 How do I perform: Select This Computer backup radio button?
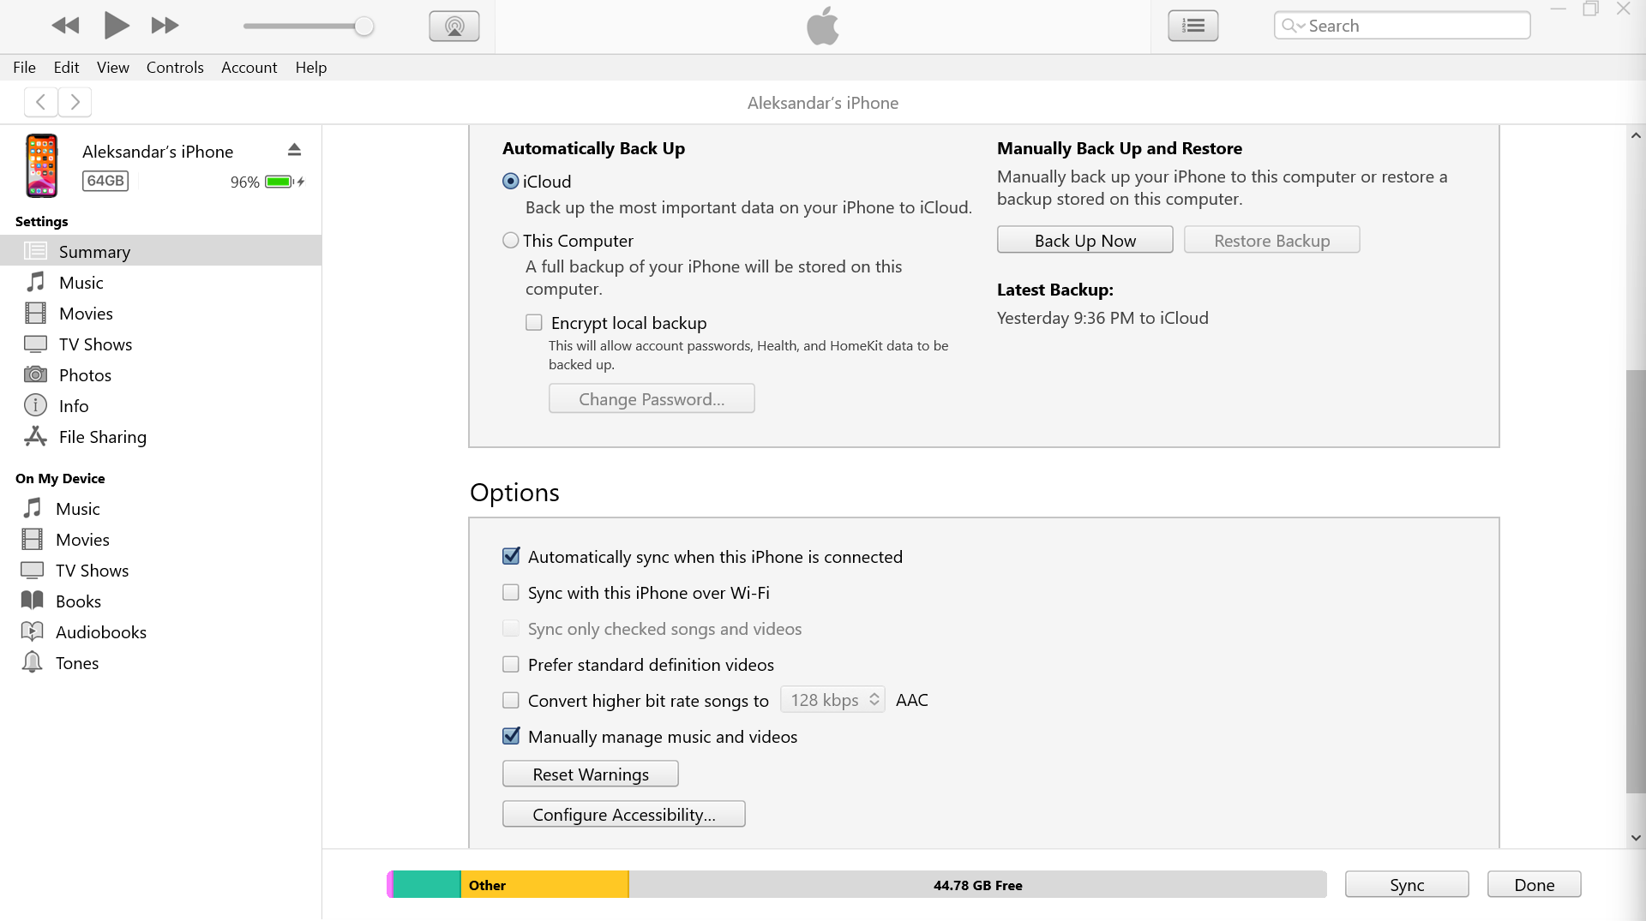511,241
